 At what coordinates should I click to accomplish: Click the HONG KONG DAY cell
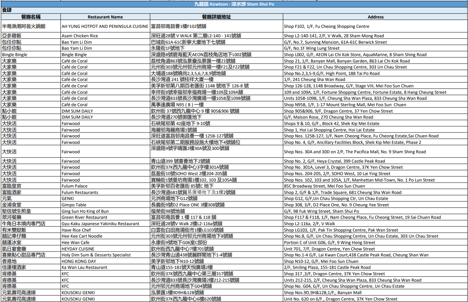105,261
